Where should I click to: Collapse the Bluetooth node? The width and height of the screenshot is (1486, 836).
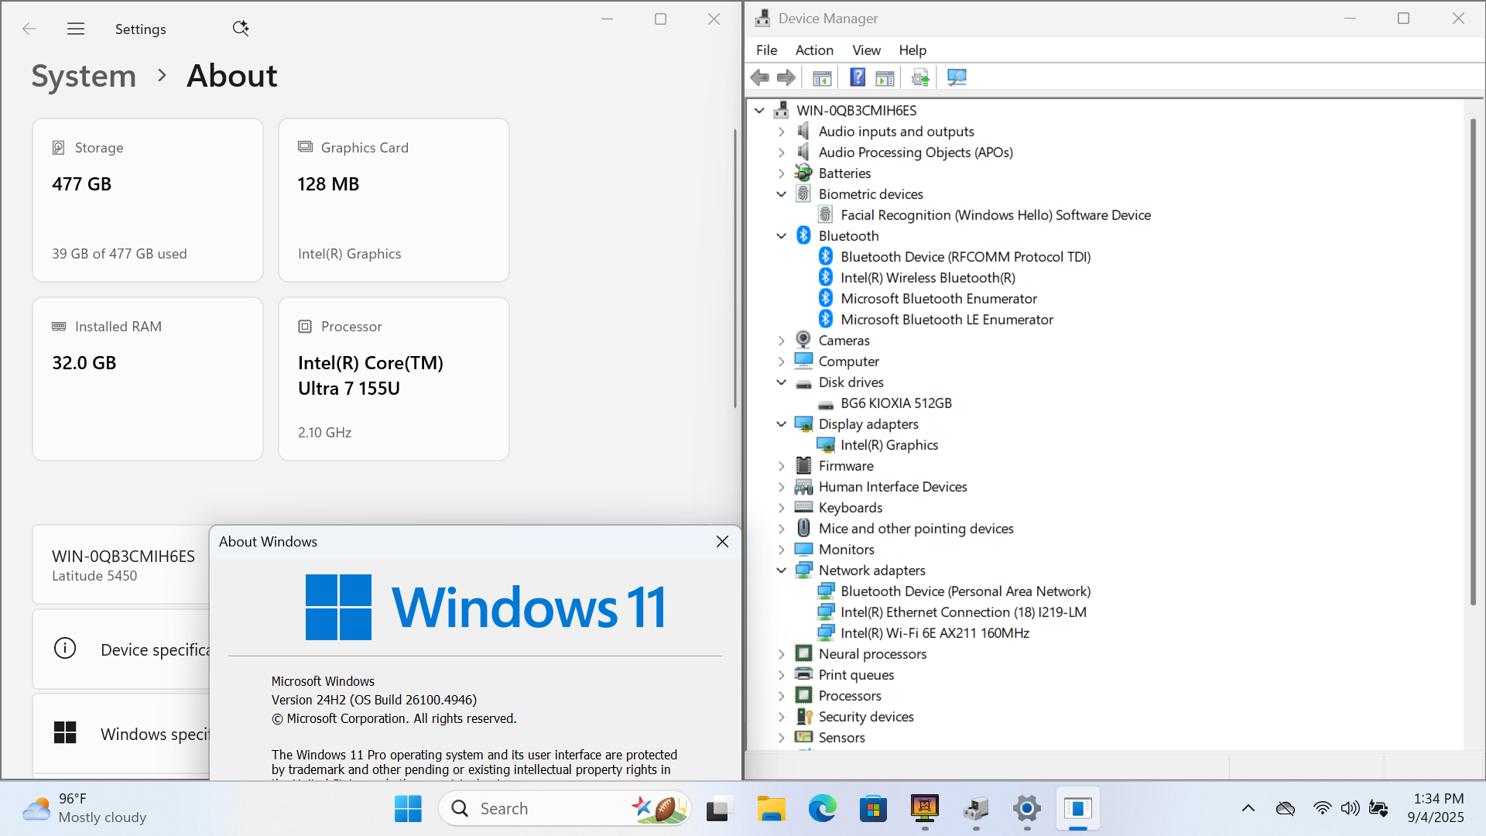(x=781, y=236)
